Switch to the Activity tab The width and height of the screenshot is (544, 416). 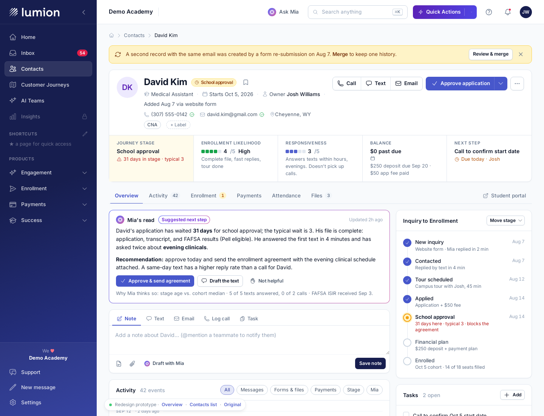click(x=164, y=196)
